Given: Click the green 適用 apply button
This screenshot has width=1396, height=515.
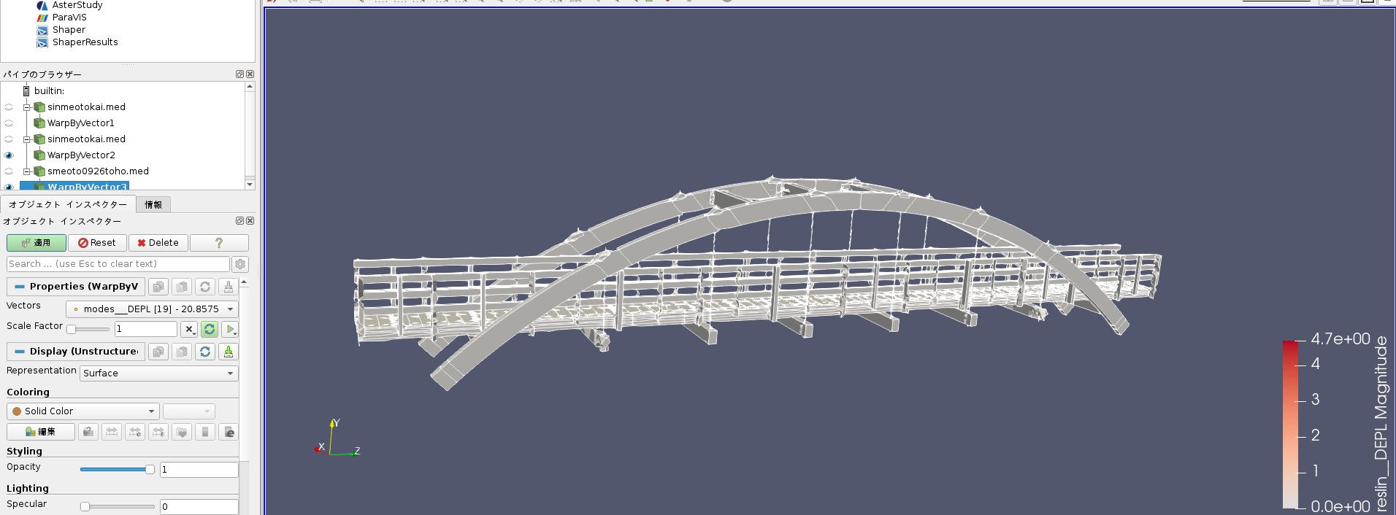Looking at the screenshot, I should coord(37,243).
